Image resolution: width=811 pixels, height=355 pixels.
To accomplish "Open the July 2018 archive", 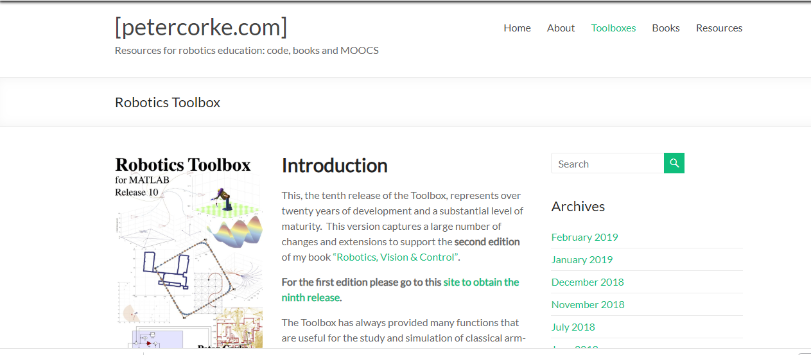I will coord(573,327).
